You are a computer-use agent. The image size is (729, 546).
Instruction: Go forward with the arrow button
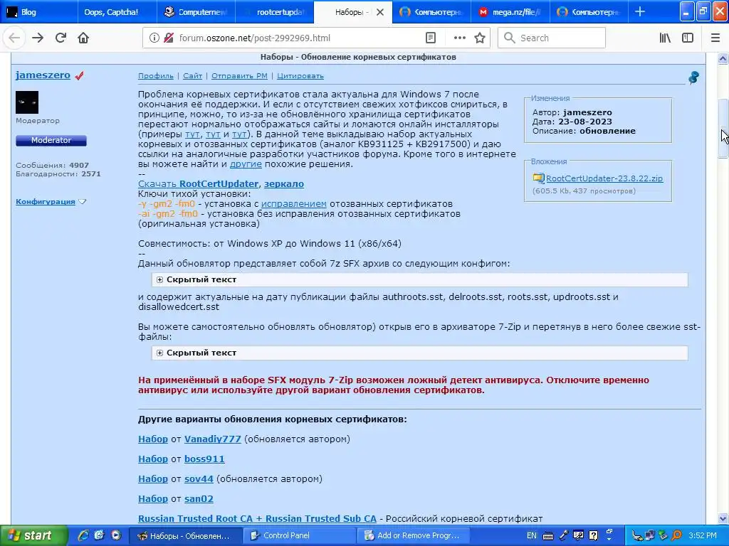38,38
